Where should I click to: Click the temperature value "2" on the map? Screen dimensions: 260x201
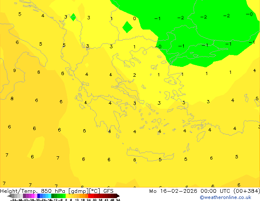pos(135,75)
